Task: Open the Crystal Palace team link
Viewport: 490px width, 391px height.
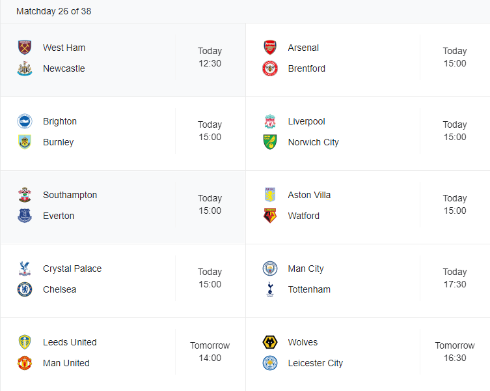Action: pyautogui.click(x=72, y=268)
